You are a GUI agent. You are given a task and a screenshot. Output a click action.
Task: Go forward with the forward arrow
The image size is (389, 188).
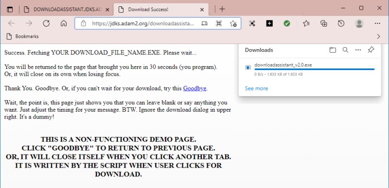[29, 23]
